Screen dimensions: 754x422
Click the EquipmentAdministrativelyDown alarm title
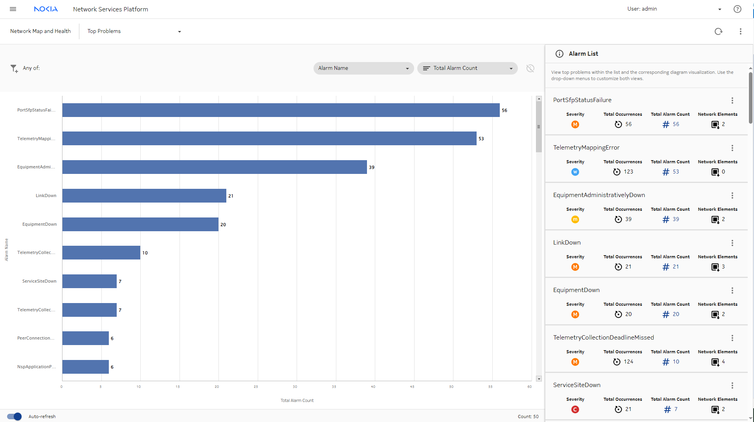pos(599,195)
